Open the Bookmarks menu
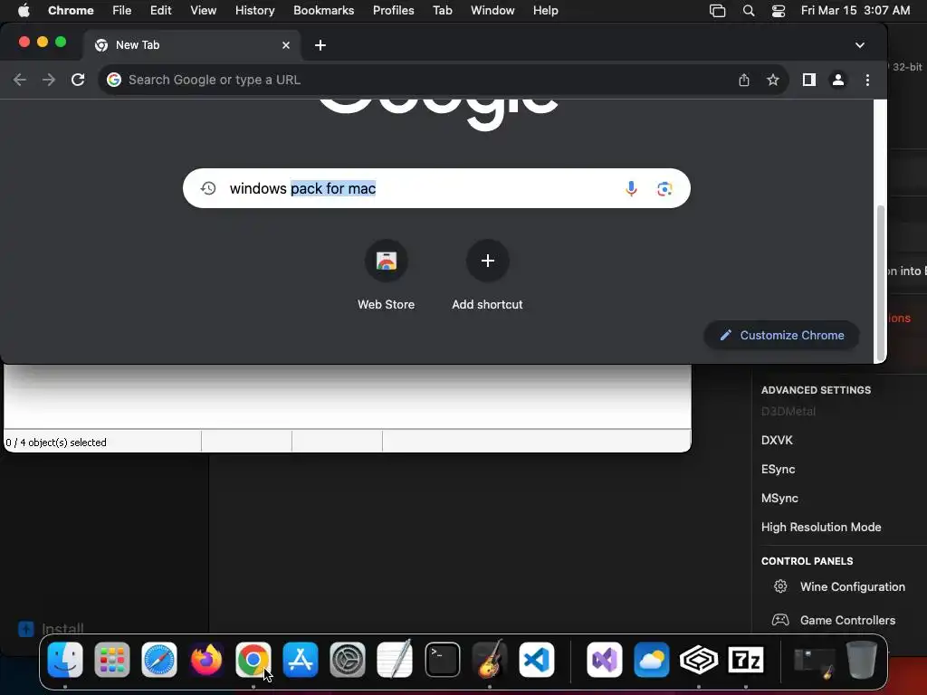927x695 pixels. tap(324, 11)
